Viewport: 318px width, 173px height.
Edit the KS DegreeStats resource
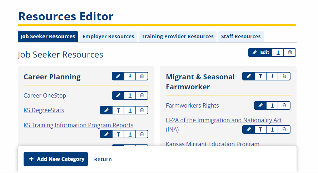tap(106, 110)
